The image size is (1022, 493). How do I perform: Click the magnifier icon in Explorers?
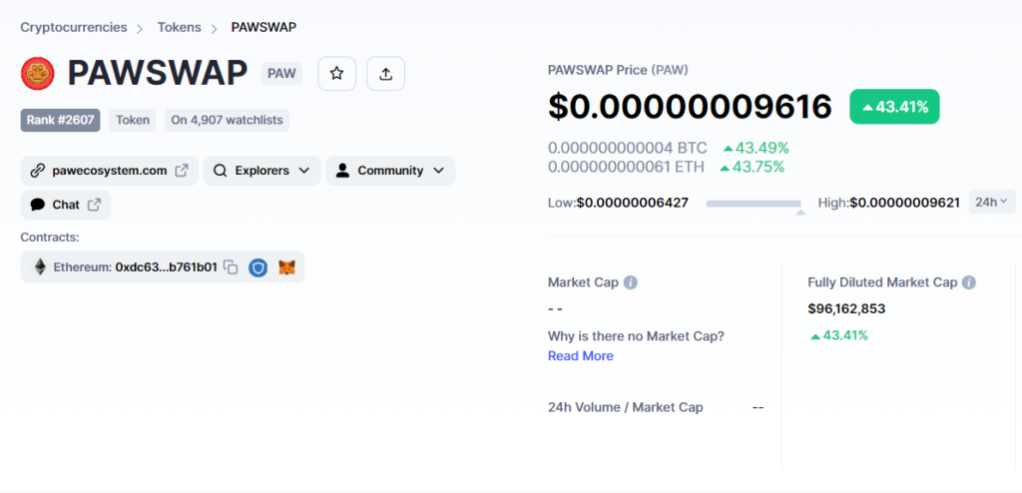pyautogui.click(x=221, y=171)
